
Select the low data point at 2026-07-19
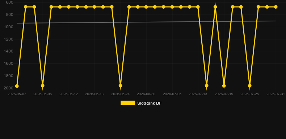(224, 86)
